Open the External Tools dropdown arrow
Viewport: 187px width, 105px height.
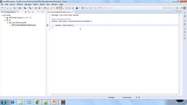pyautogui.click(x=33, y=8)
